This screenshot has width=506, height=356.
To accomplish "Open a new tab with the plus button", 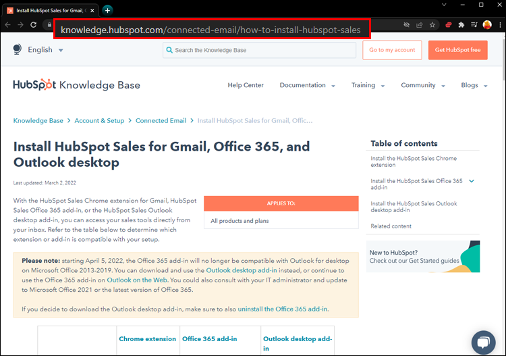I will (107, 10).
